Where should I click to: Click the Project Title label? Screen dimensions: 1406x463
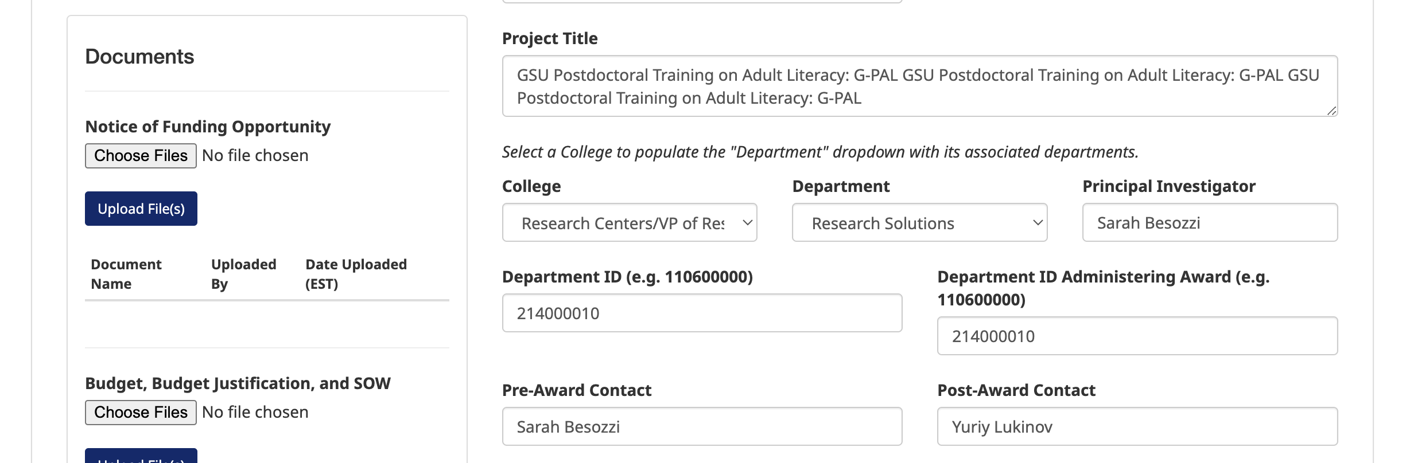(x=550, y=38)
